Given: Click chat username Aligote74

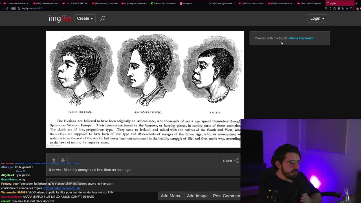Looking at the screenshot, I should click(8, 175).
